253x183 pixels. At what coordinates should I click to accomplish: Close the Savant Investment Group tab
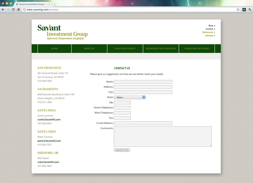(x=49, y=4)
